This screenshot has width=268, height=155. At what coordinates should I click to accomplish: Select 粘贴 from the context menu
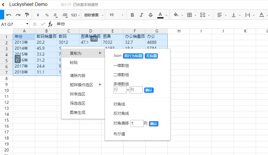83,62
